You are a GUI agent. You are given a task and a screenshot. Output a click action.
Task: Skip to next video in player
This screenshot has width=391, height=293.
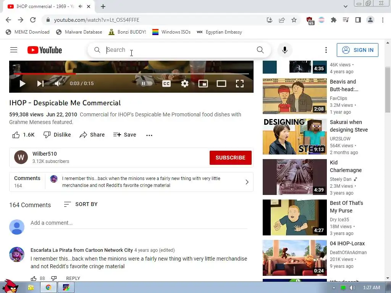tap(40, 84)
